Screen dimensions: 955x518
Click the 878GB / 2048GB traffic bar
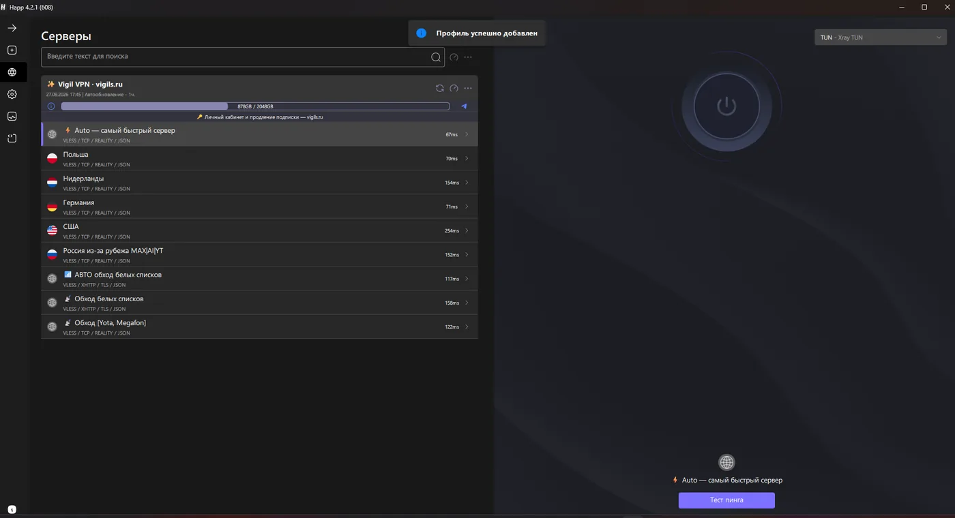tap(255, 106)
